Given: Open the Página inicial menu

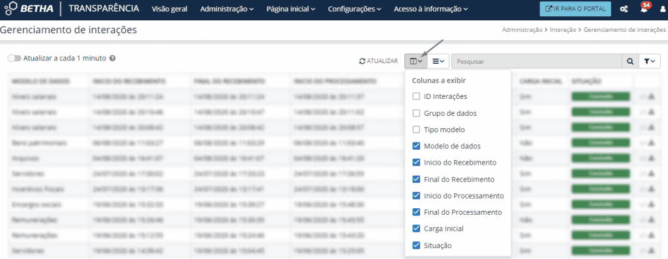Looking at the screenshot, I should click(x=290, y=9).
